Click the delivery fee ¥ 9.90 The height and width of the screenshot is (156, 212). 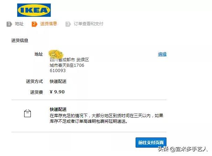(57, 92)
